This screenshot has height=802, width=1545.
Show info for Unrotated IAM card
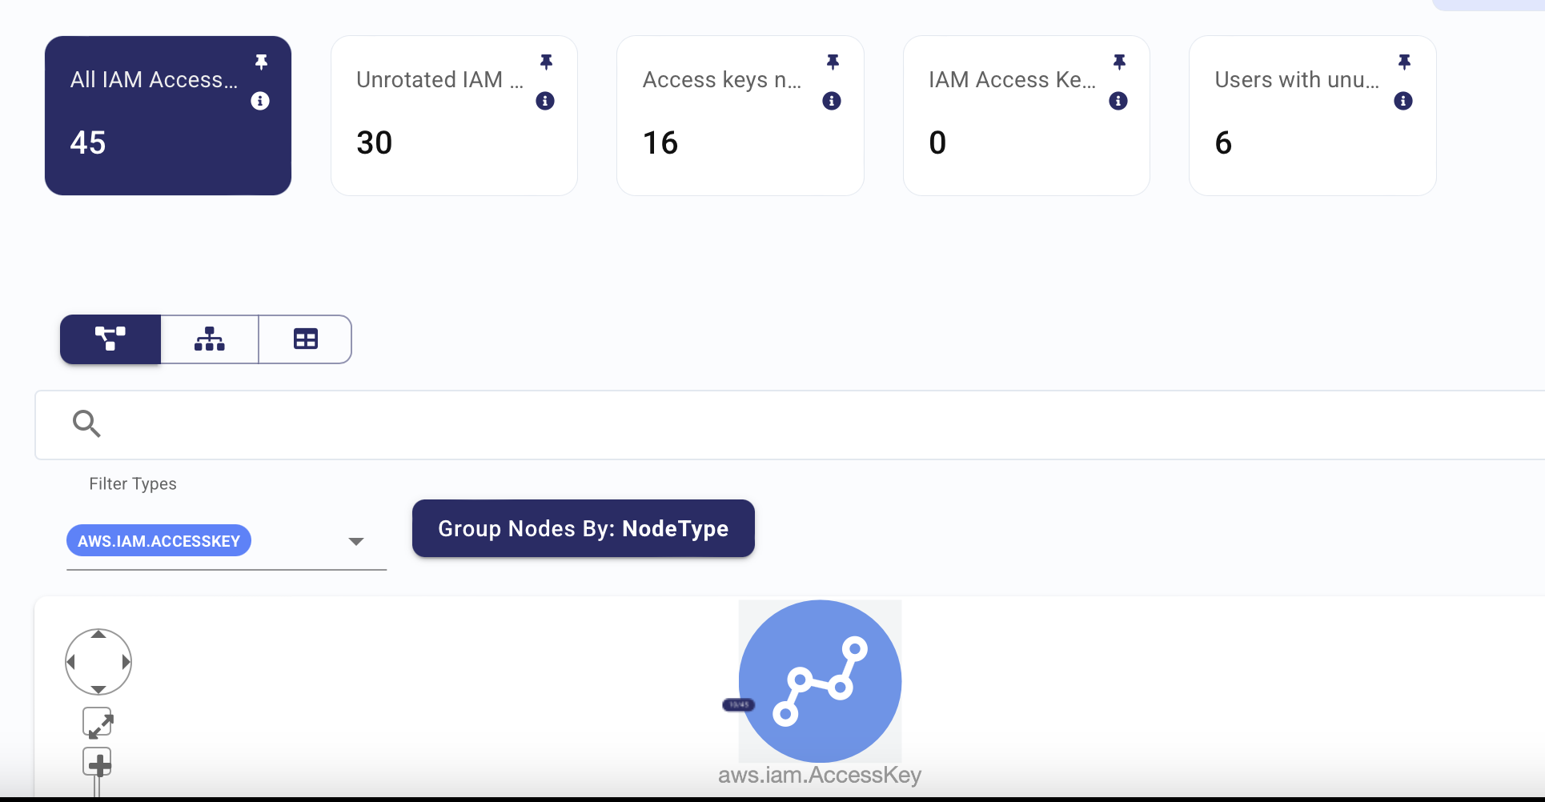(545, 101)
